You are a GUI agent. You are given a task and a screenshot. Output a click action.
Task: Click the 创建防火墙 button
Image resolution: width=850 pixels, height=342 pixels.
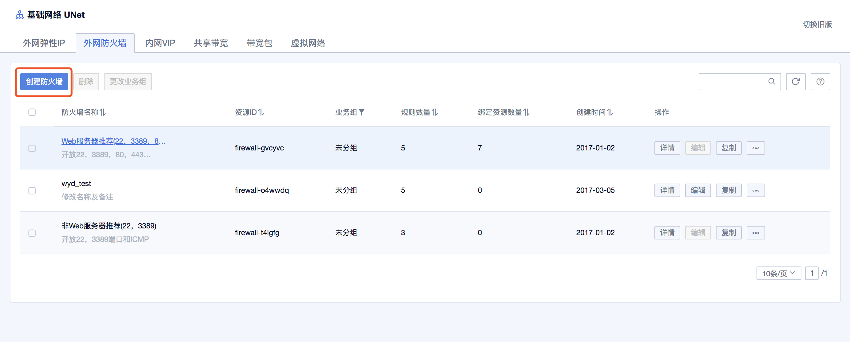(x=44, y=82)
